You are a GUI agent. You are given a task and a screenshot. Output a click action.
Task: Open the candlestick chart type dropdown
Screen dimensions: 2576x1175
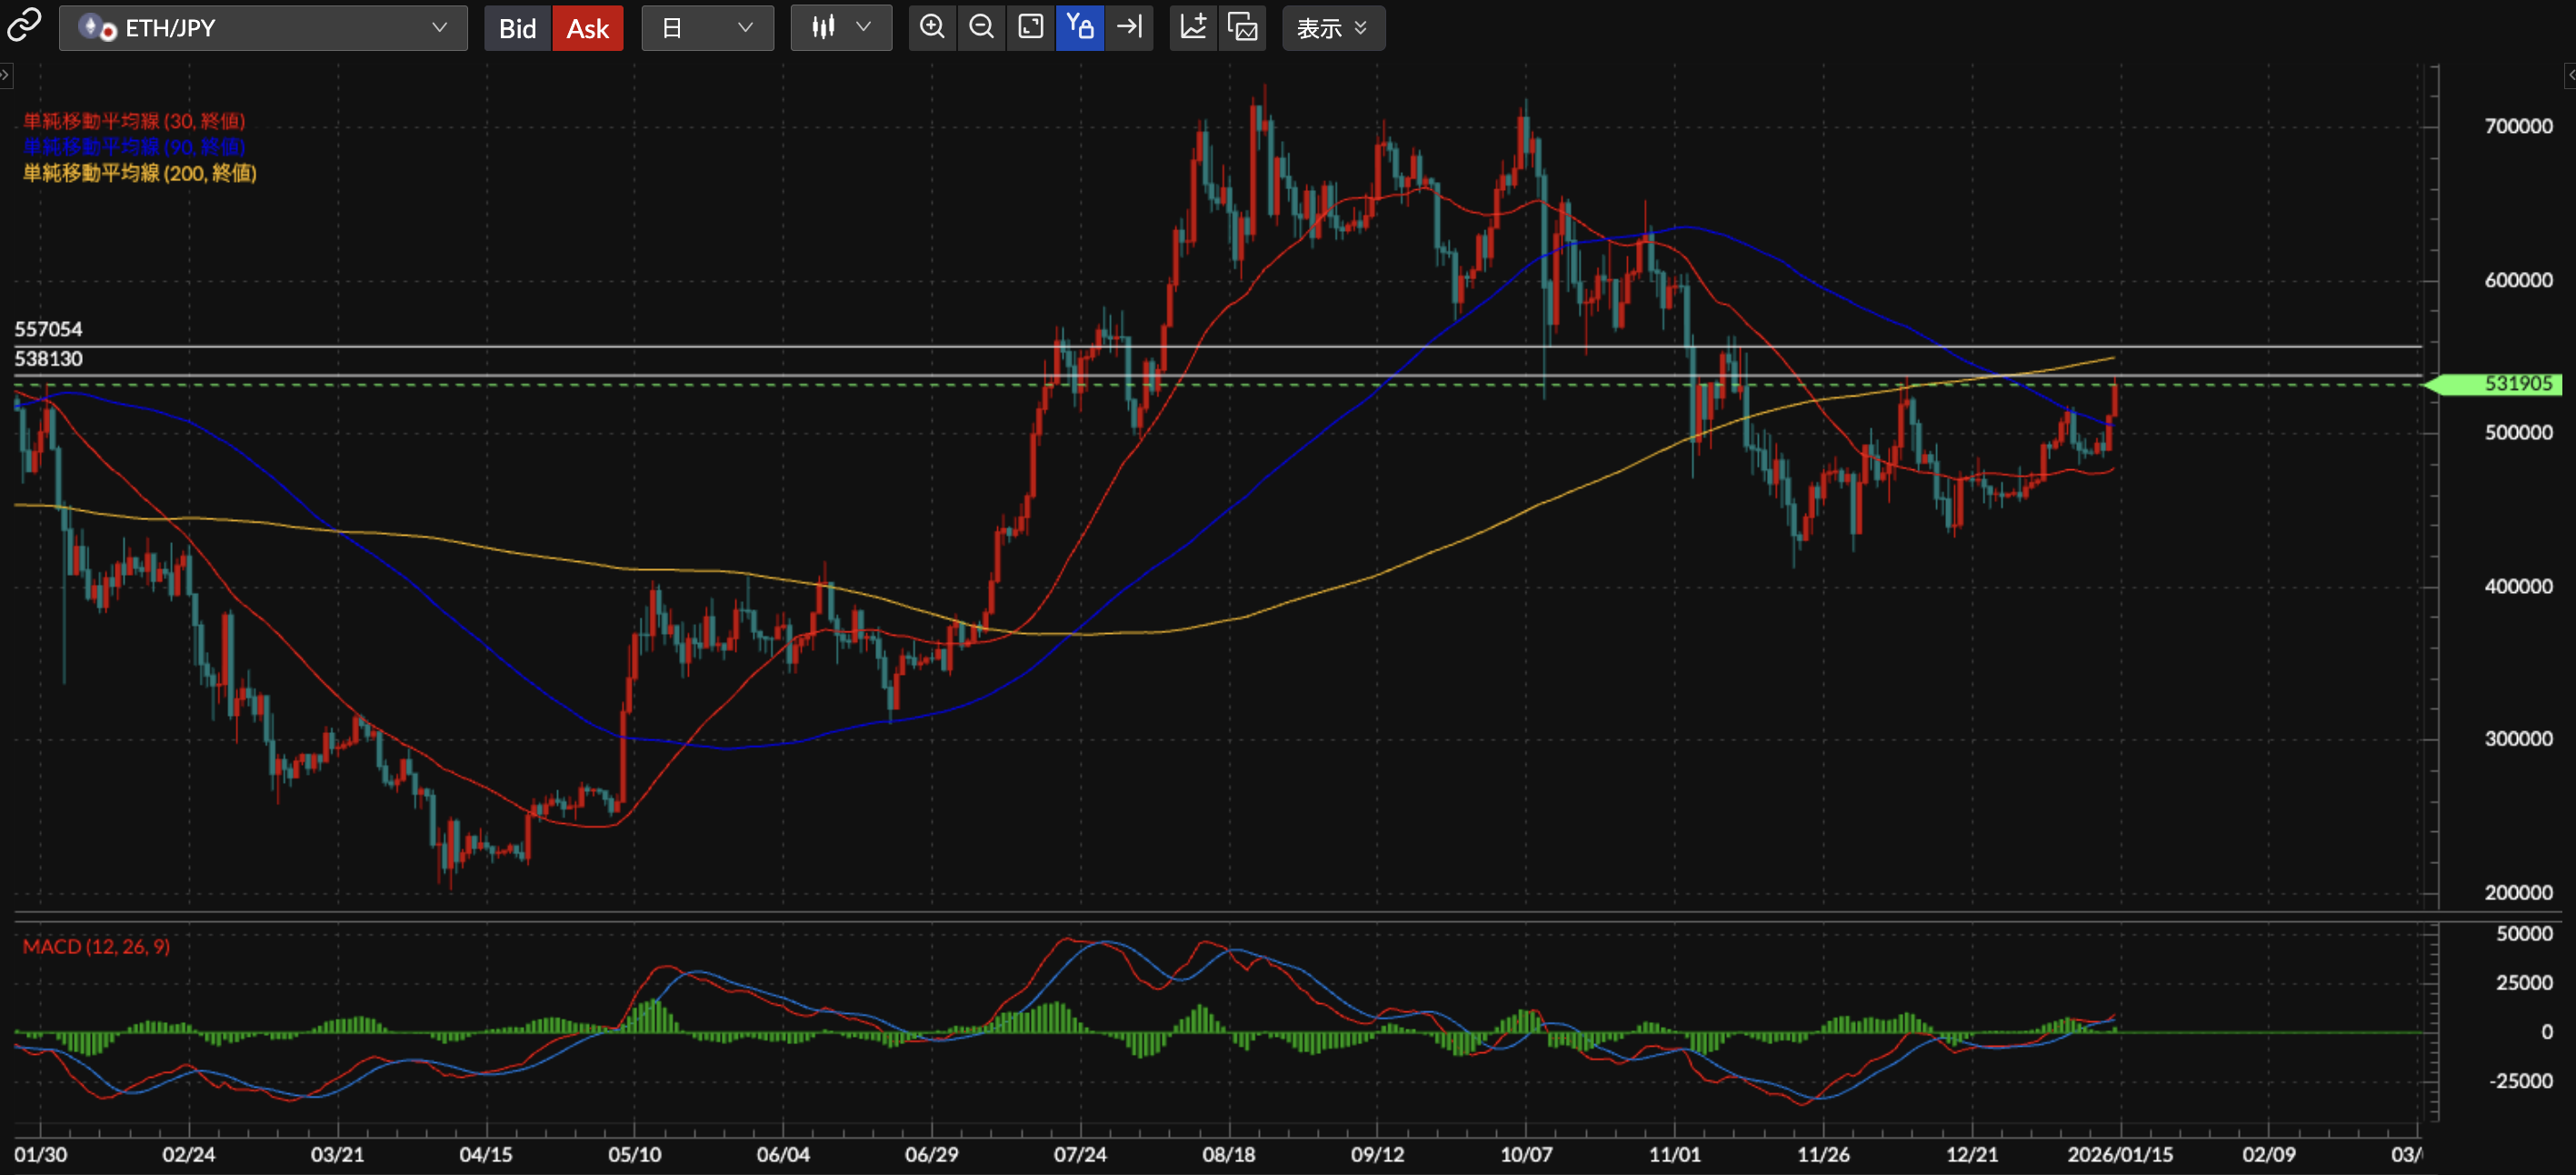tap(840, 28)
